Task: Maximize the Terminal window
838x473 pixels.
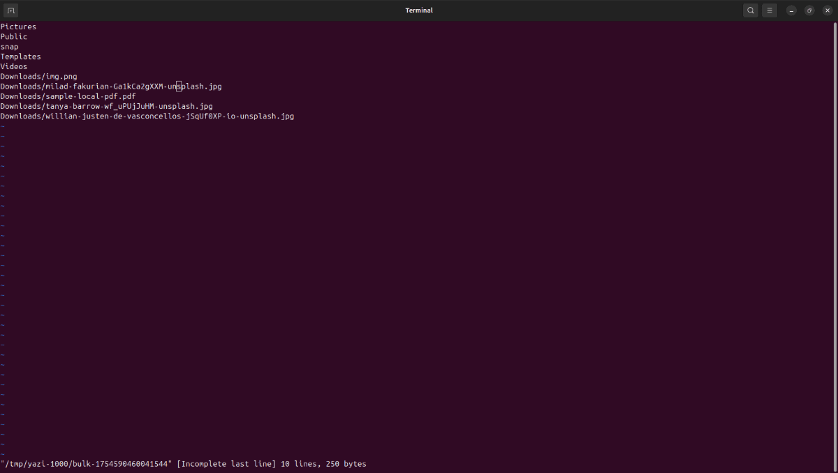Action: pos(809,10)
